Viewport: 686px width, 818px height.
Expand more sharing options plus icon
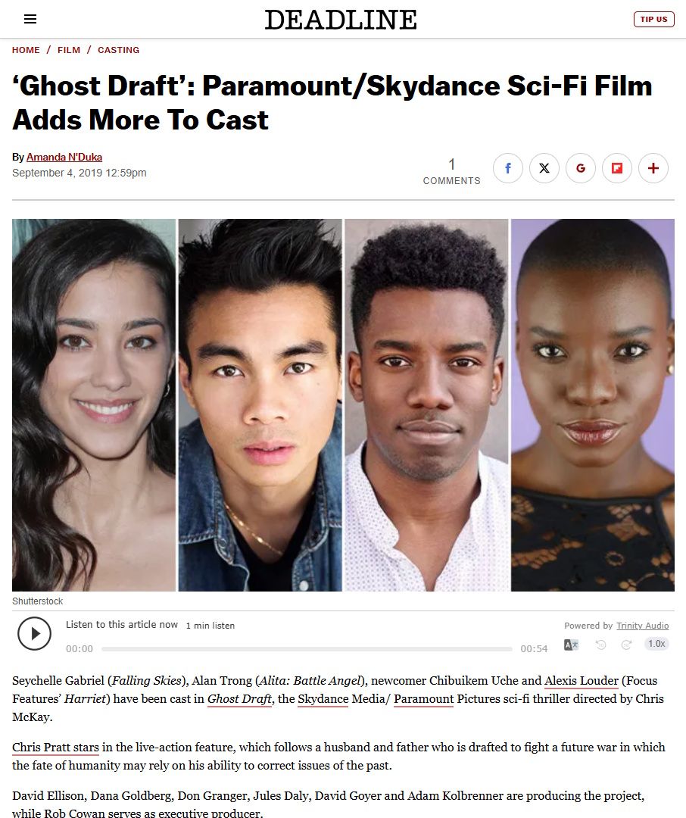(653, 168)
